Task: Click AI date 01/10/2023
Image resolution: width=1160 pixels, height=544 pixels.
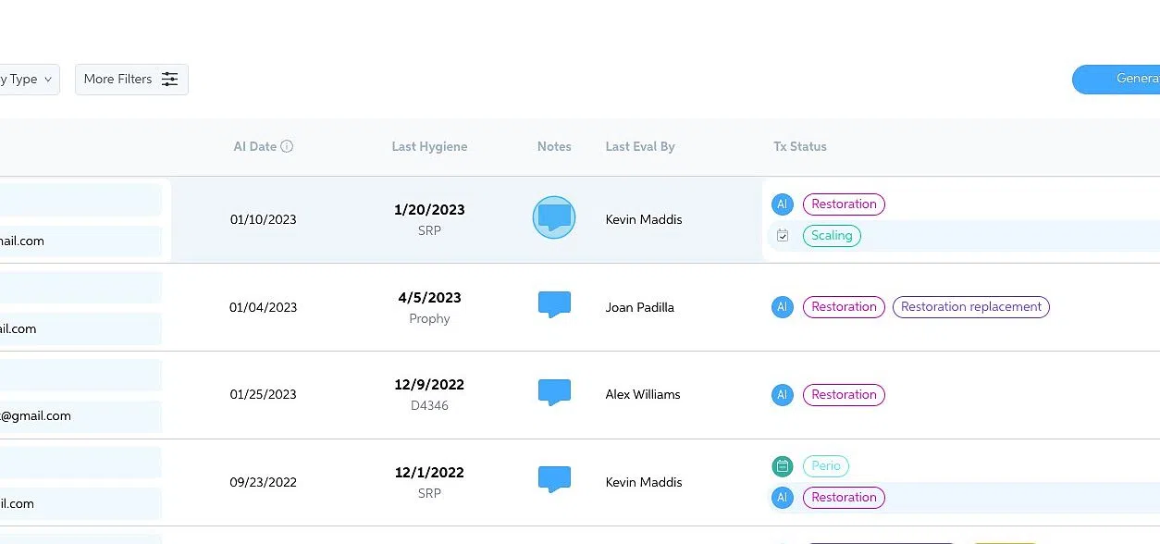Action: pyautogui.click(x=264, y=220)
